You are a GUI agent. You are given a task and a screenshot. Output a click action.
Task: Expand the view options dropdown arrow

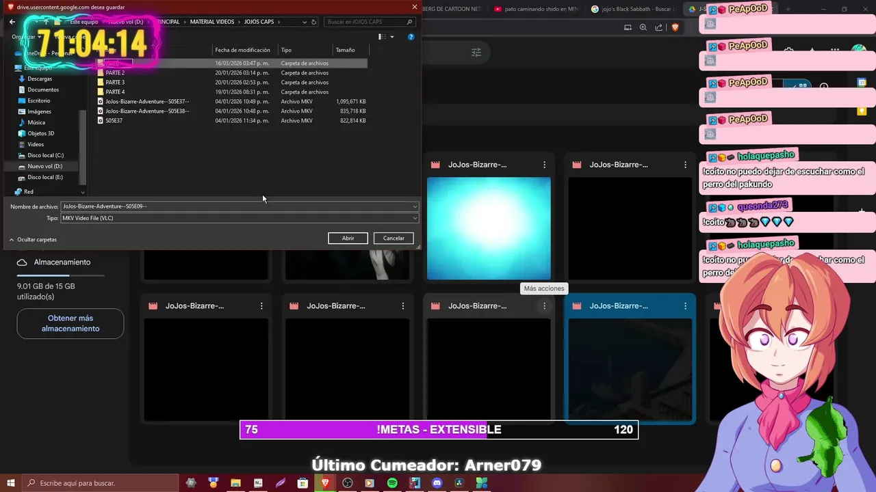[x=392, y=36]
